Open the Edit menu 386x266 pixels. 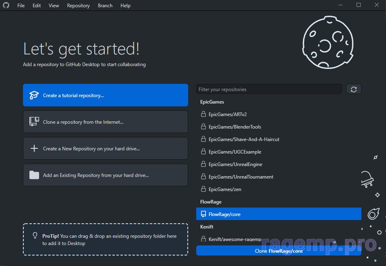(x=37, y=5)
